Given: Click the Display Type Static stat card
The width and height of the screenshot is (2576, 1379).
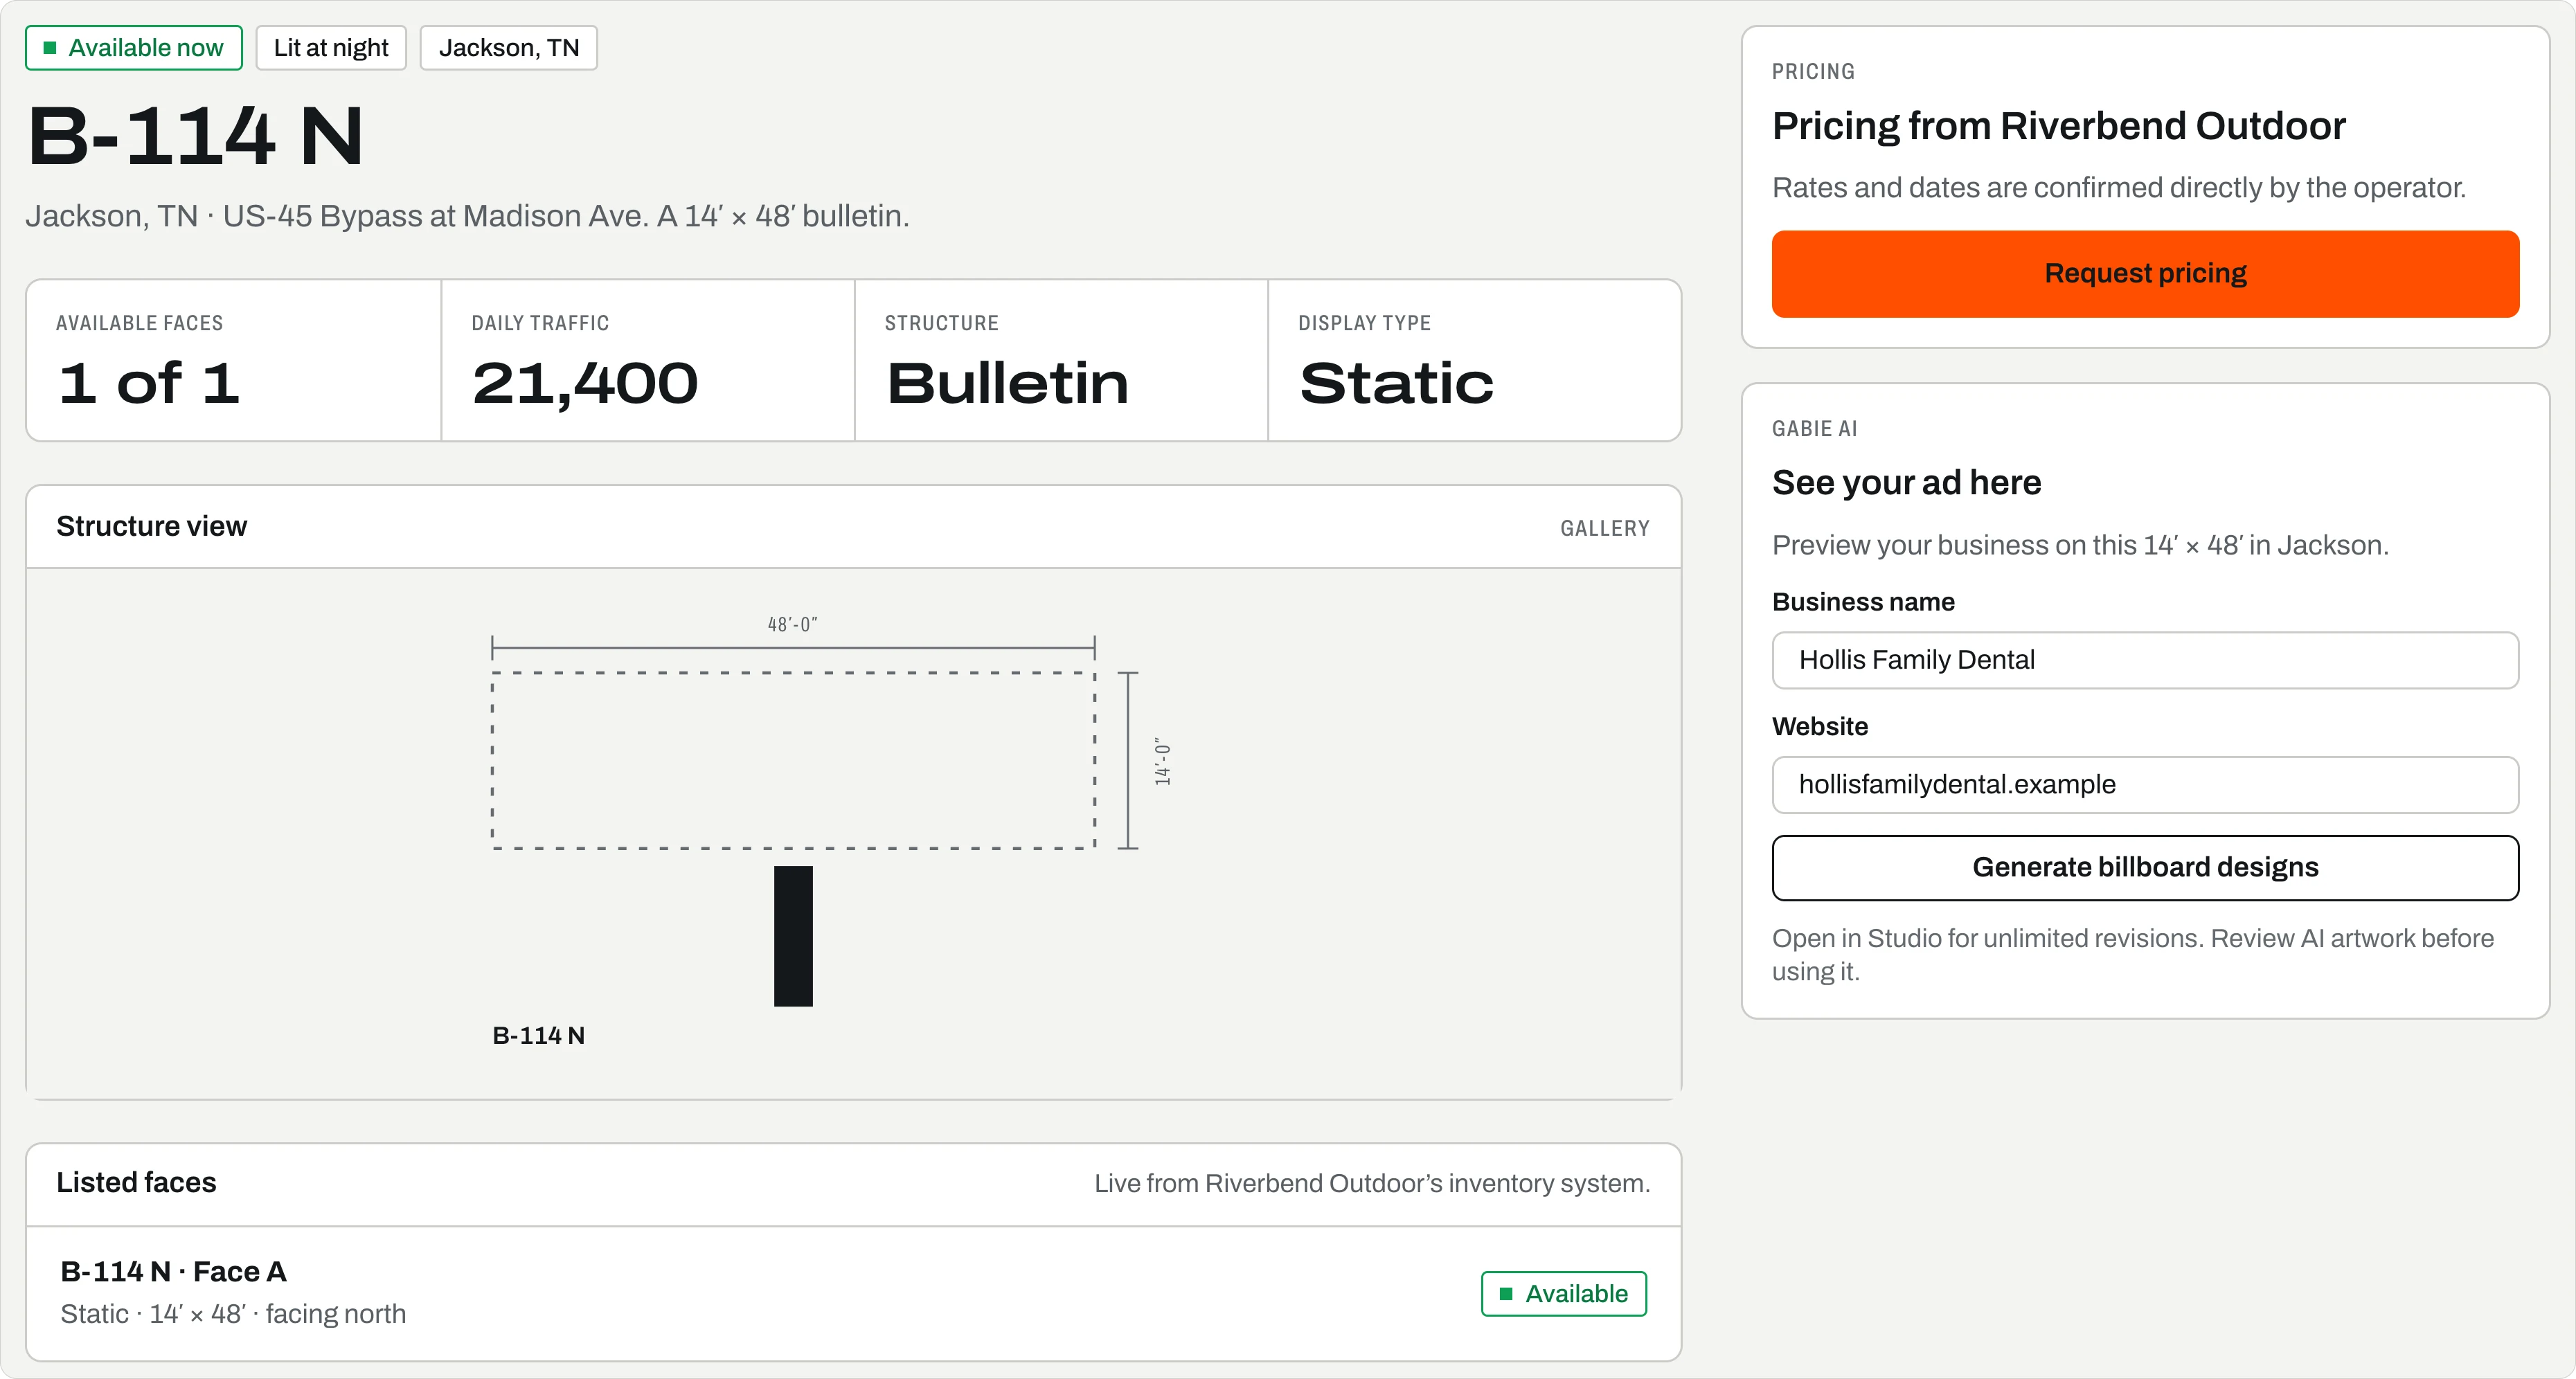Looking at the screenshot, I should 1474,360.
